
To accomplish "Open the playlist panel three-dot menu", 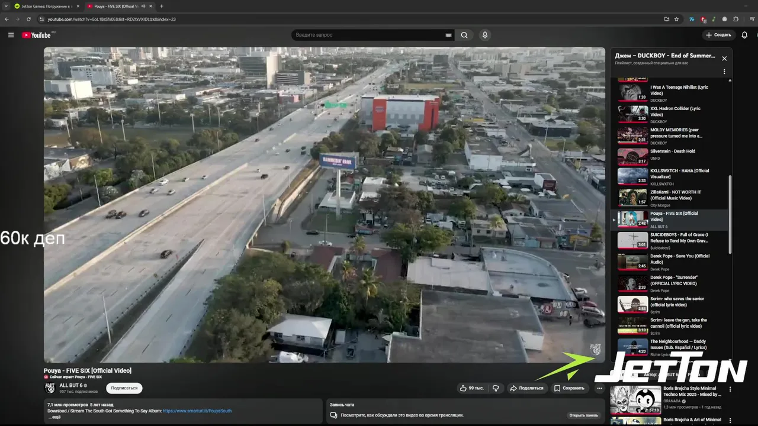I will point(724,72).
